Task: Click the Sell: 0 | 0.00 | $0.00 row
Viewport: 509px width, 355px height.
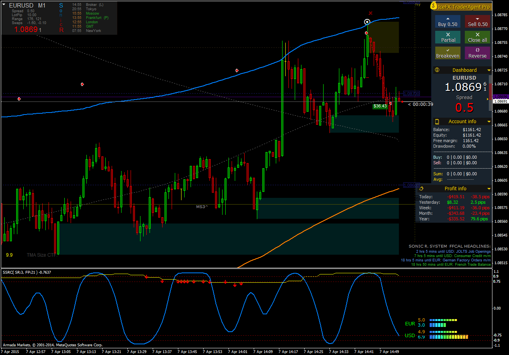Action: point(455,163)
